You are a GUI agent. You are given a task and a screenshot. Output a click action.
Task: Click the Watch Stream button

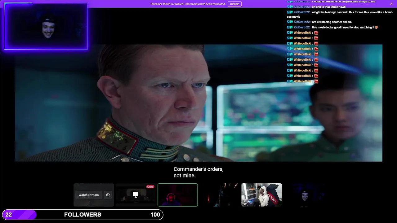pyautogui.click(x=88, y=195)
